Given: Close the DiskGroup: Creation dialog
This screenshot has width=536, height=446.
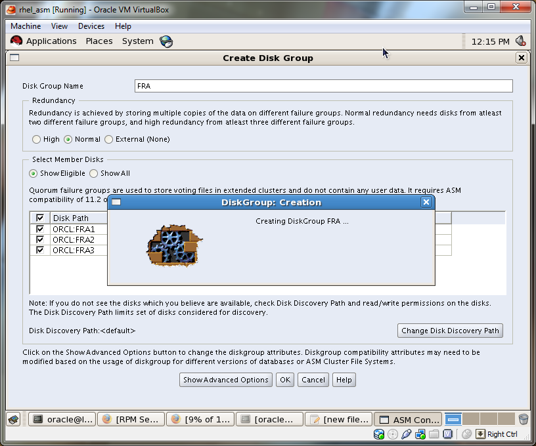Looking at the screenshot, I should (x=426, y=202).
